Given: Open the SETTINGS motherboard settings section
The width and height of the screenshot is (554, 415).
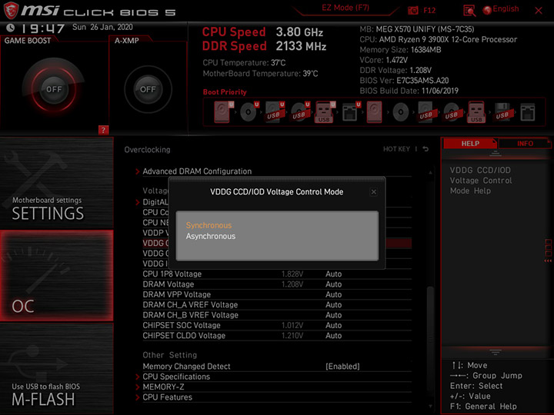Looking at the screenshot, I should [56, 183].
